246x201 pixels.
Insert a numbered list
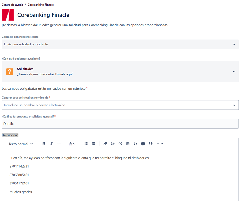click(x=94, y=144)
